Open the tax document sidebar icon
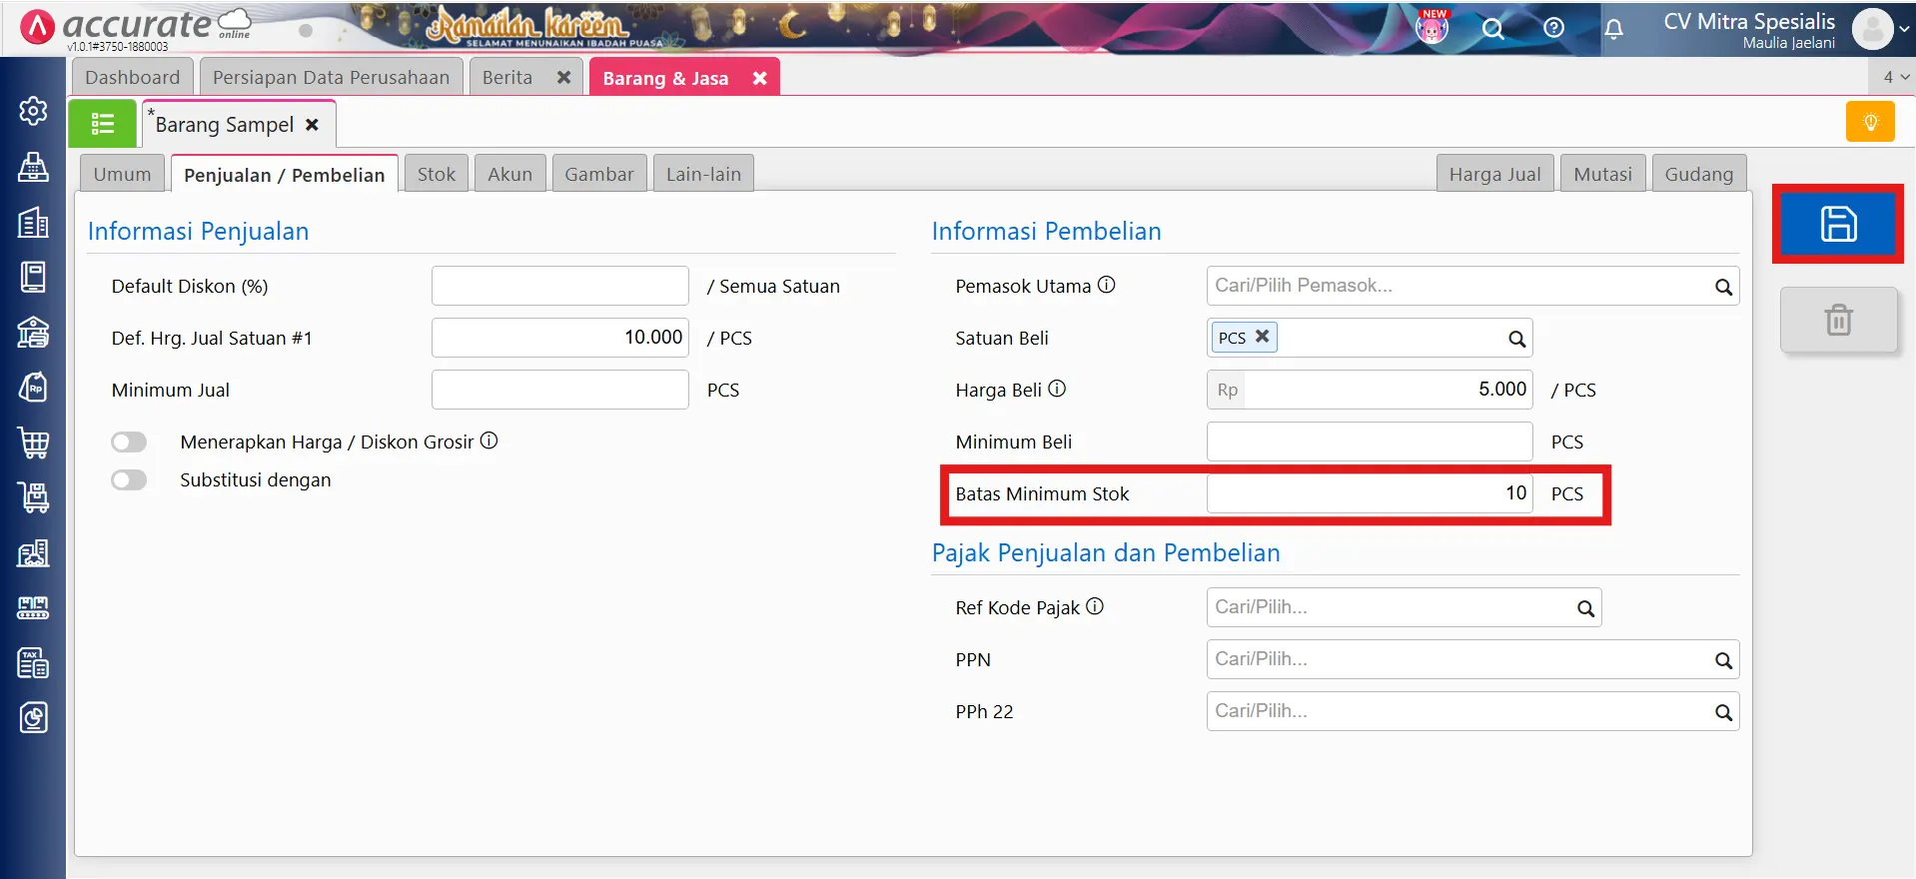The width and height of the screenshot is (1916, 879). 33,662
